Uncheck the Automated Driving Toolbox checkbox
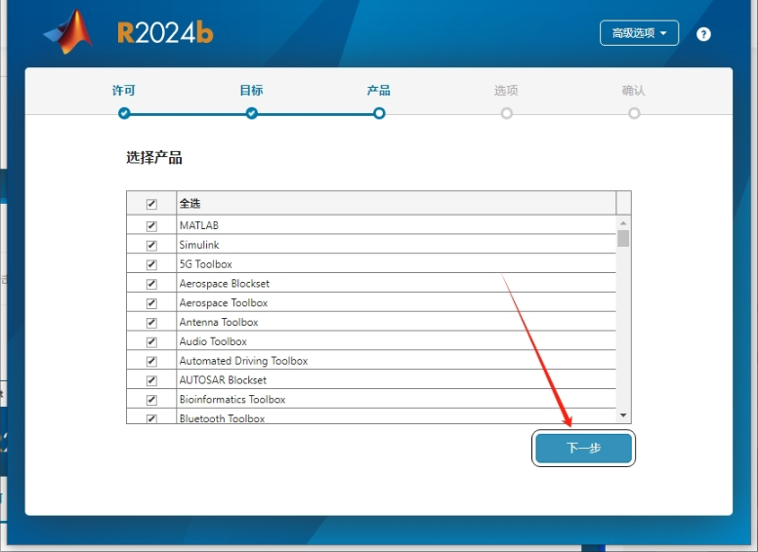 [x=151, y=361]
